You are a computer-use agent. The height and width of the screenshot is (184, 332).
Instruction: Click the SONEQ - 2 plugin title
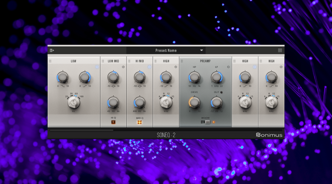click(x=166, y=135)
